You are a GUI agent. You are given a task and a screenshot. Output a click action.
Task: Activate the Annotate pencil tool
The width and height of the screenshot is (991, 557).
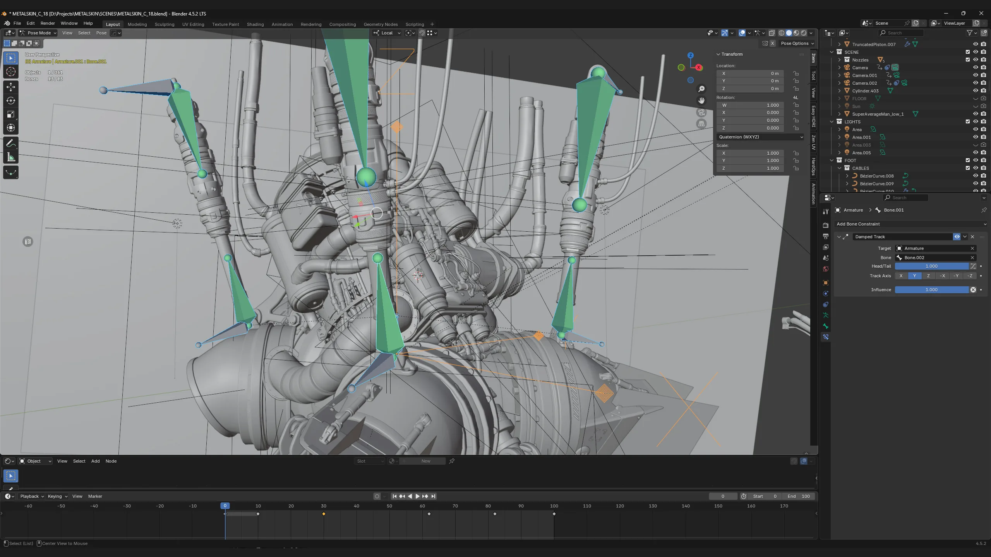[x=11, y=144]
